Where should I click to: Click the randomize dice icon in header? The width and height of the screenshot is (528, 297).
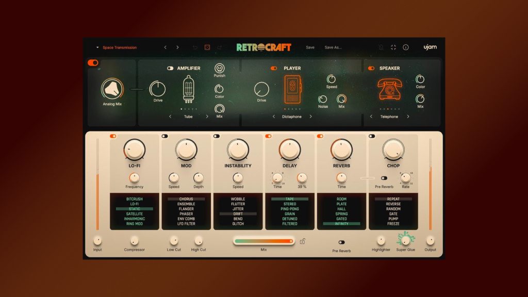point(207,47)
